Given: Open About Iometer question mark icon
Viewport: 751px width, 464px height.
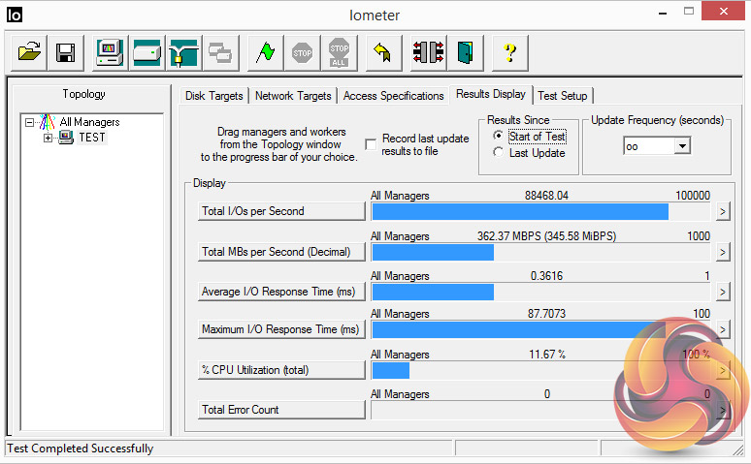Looking at the screenshot, I should pos(510,52).
